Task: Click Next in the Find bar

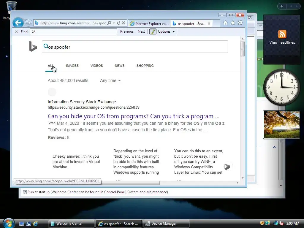Action: [x=141, y=31]
